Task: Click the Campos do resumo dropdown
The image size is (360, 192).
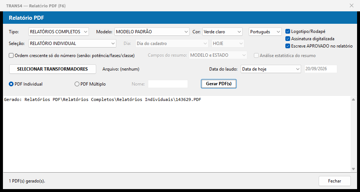Action: [218, 55]
